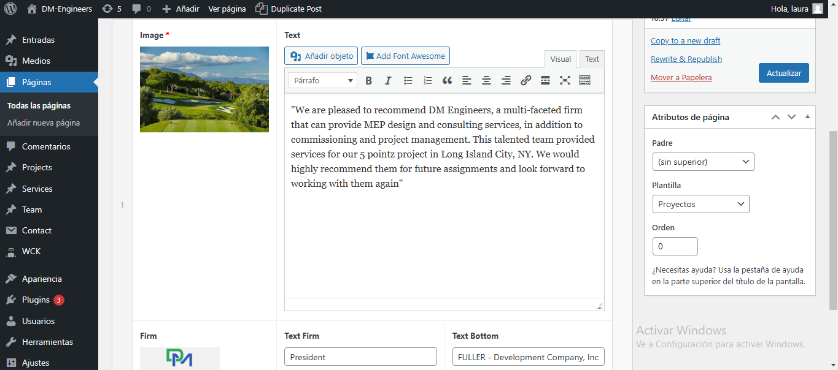Move Atributos de página panel up
The image size is (838, 370).
coord(775,117)
